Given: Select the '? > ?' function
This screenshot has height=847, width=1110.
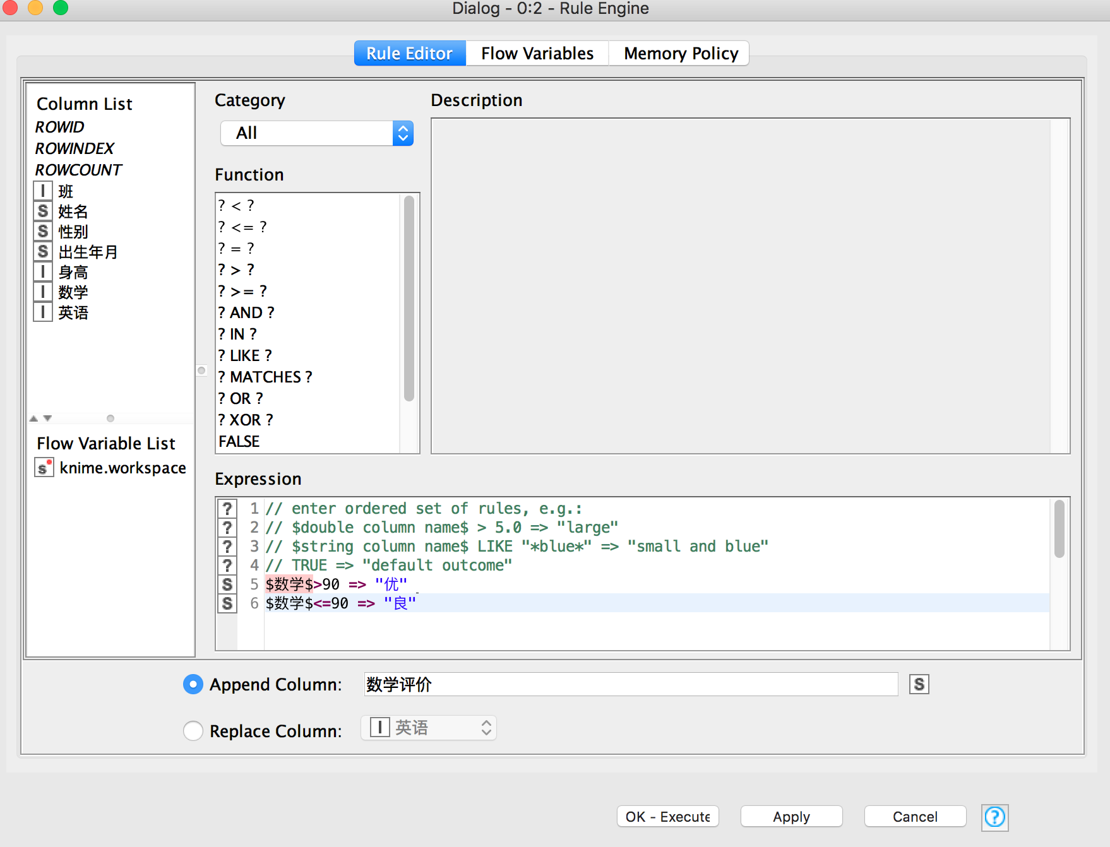Looking at the screenshot, I should (x=236, y=269).
